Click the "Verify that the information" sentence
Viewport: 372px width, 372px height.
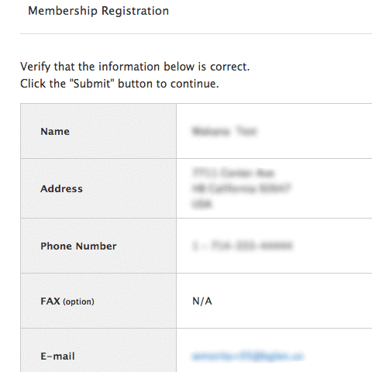[135, 67]
